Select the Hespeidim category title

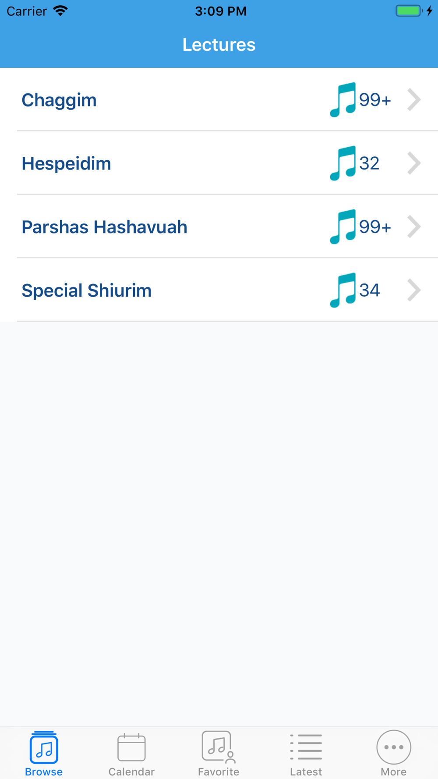[67, 164]
